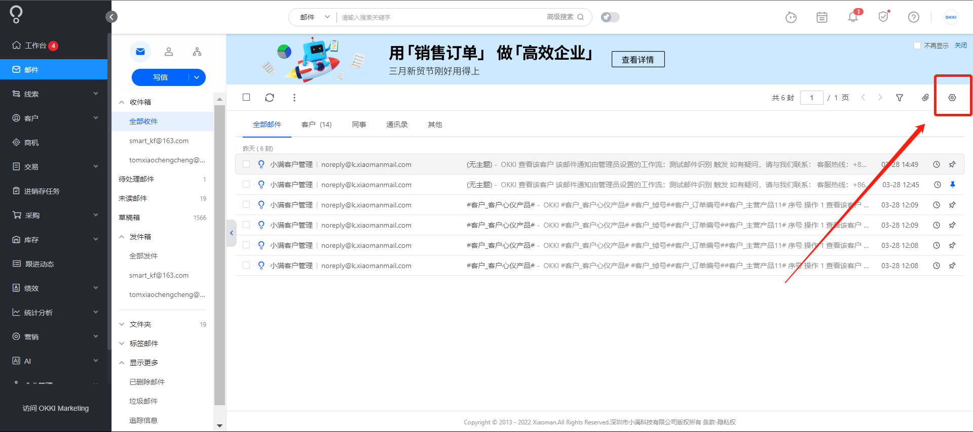
Task: Select checkbox of first 12:08 mail
Action: click(x=246, y=245)
